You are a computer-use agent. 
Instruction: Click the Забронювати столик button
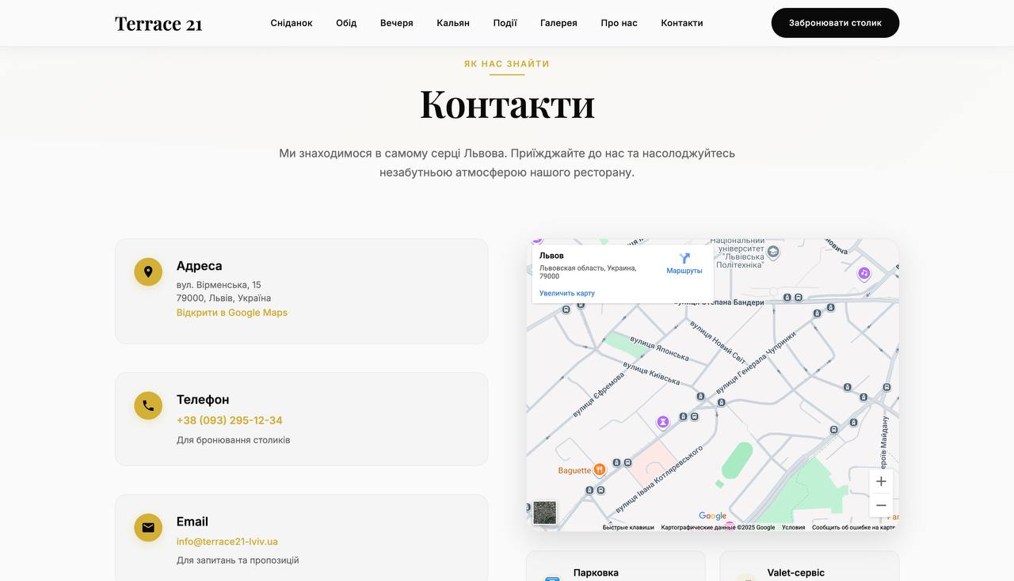coord(835,23)
